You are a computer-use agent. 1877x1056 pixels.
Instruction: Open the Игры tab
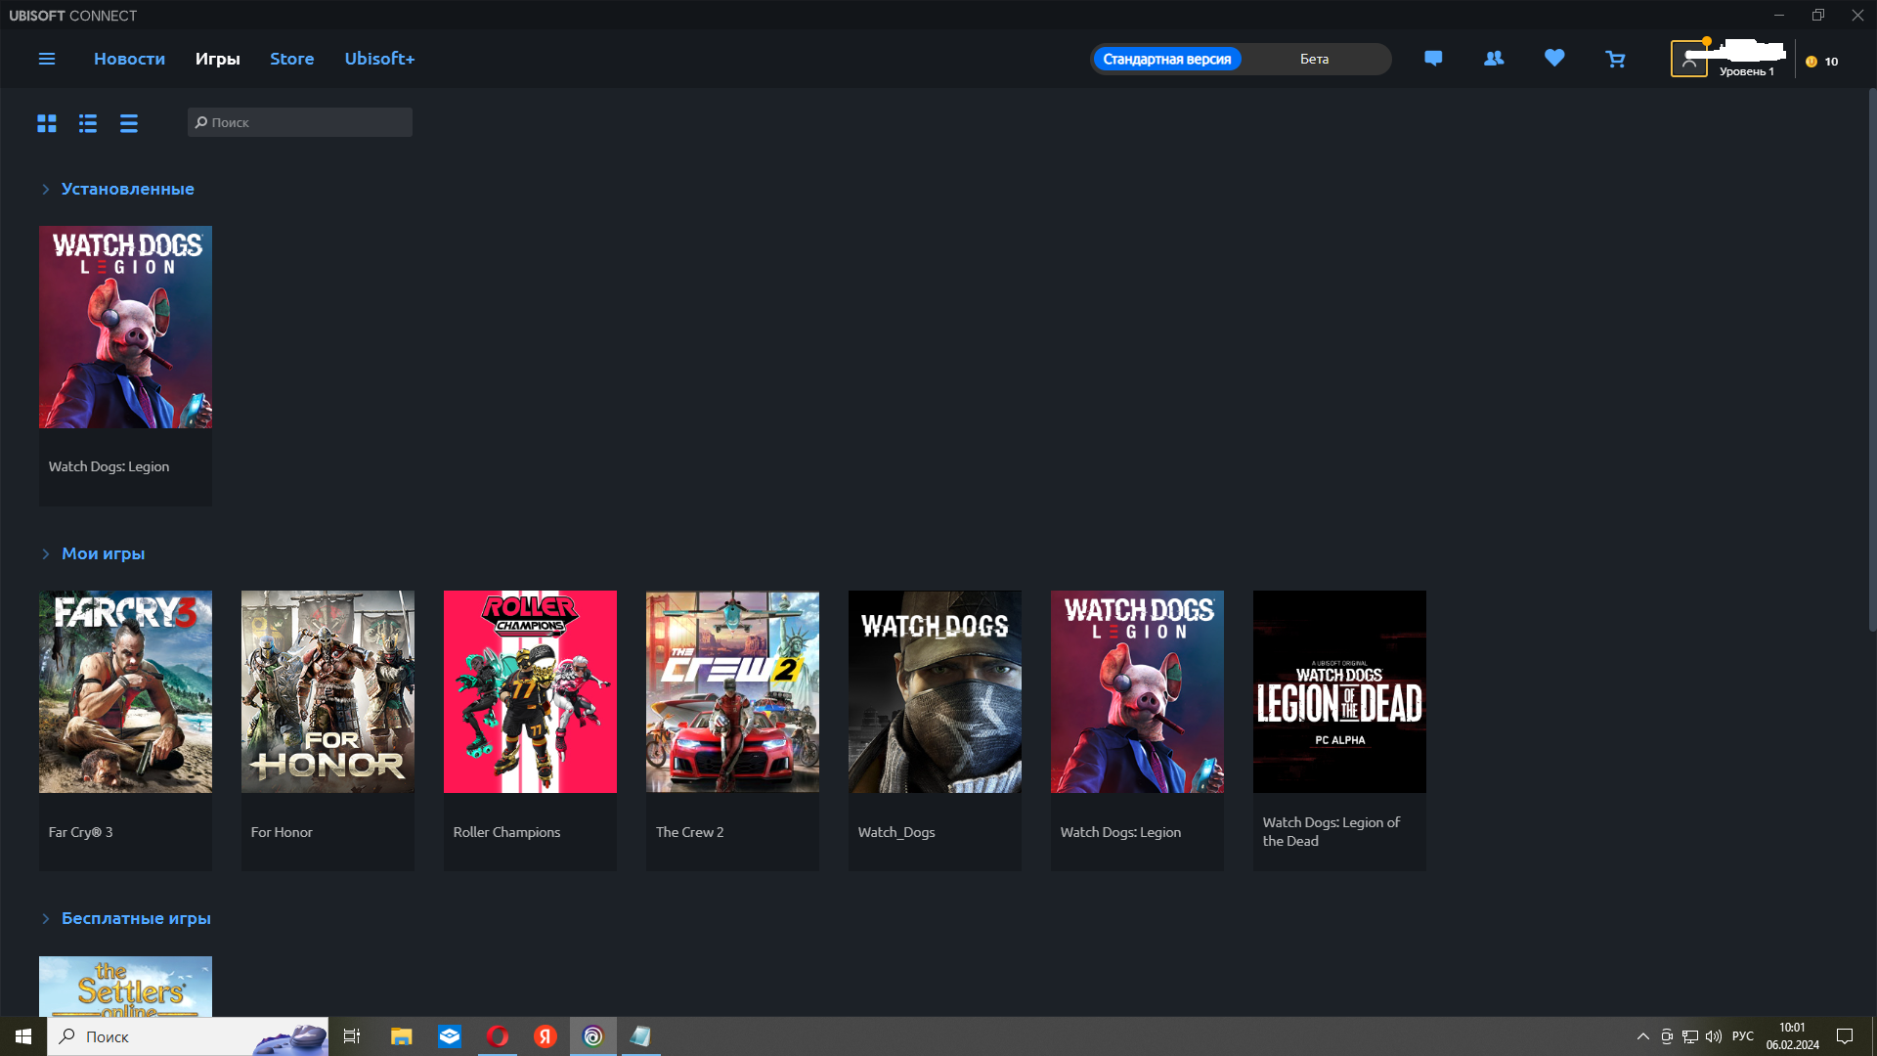[217, 59]
